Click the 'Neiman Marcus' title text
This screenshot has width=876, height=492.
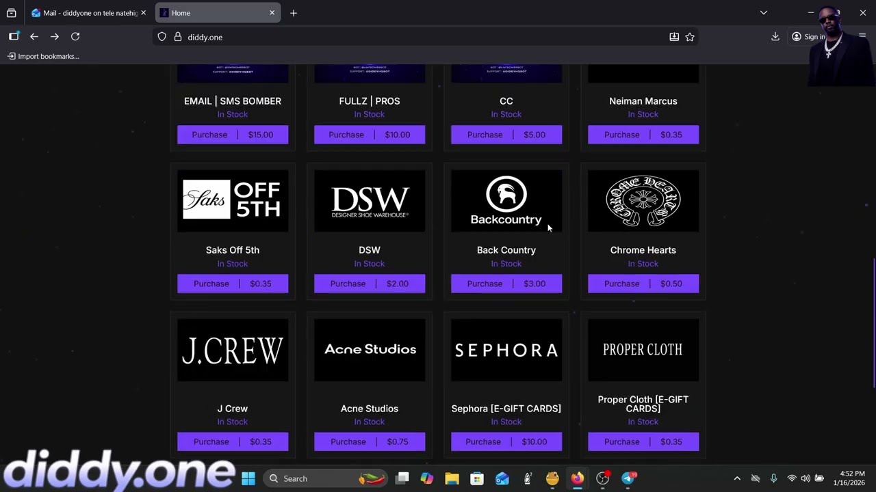click(x=643, y=101)
